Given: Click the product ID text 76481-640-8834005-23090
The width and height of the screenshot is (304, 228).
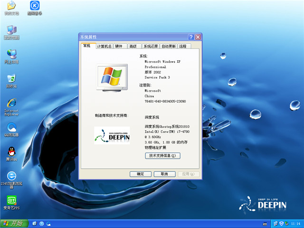Looking at the screenshot, I should [165, 101].
